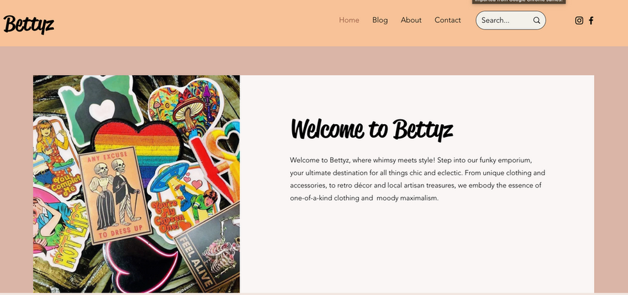Open the Facebook social icon
Viewport: 628px width, 295px height.
[591, 20]
